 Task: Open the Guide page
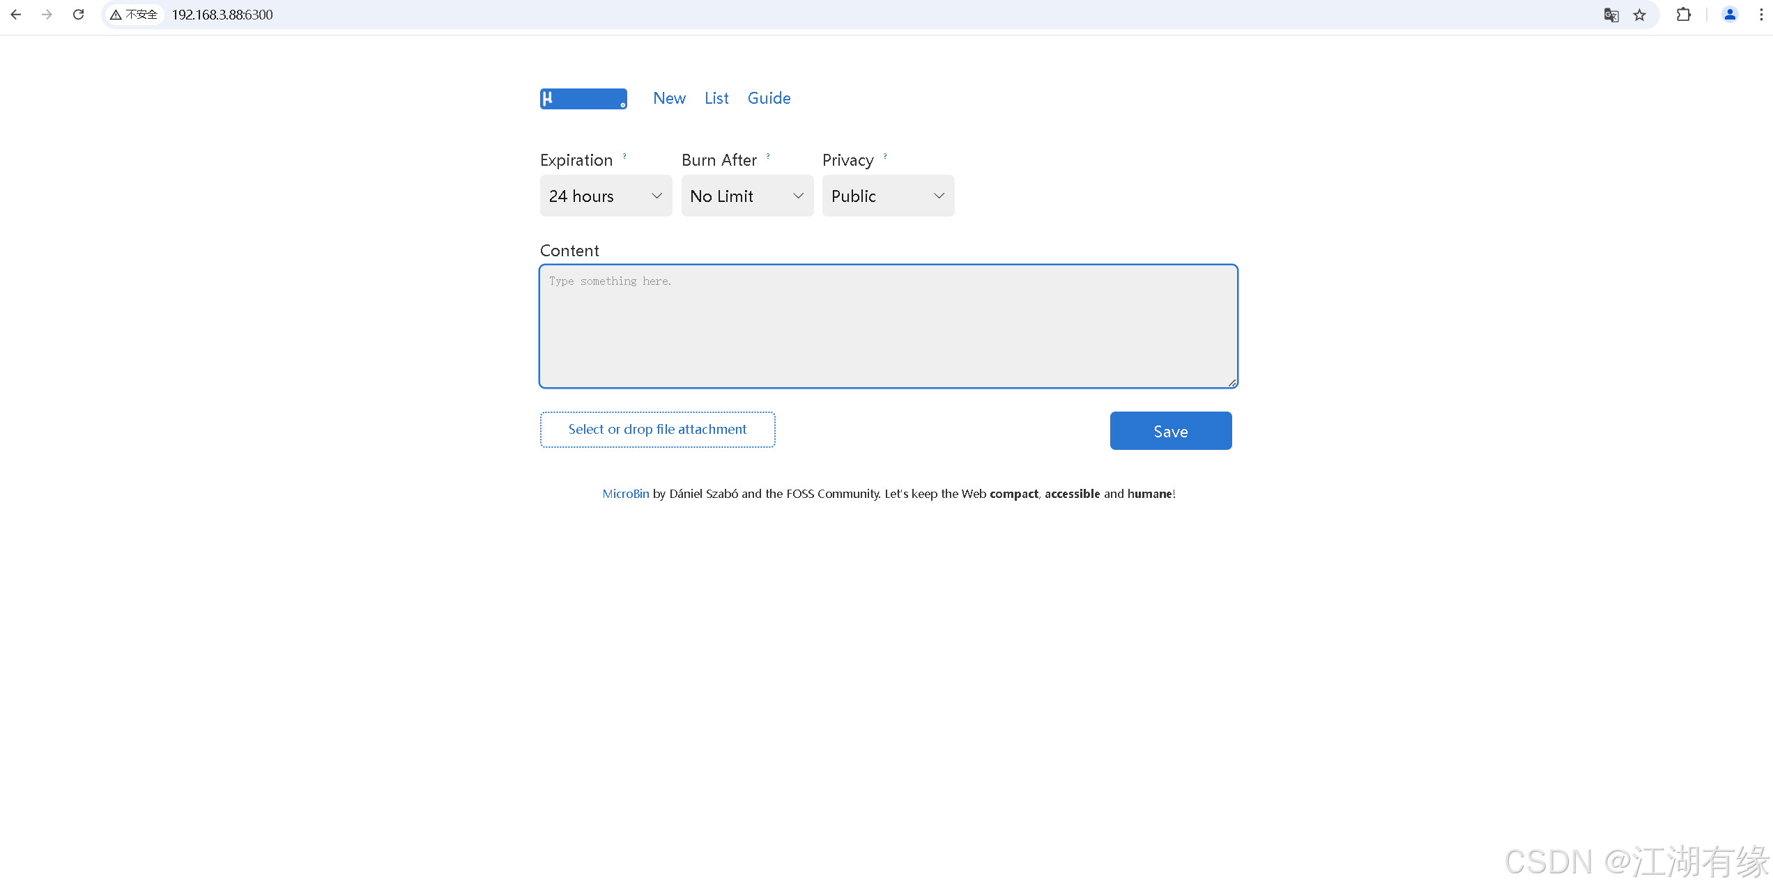[x=769, y=99]
